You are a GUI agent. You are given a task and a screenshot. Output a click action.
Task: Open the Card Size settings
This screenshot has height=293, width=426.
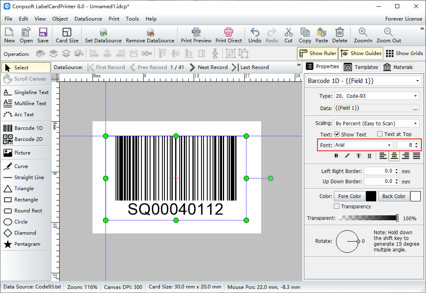click(67, 35)
